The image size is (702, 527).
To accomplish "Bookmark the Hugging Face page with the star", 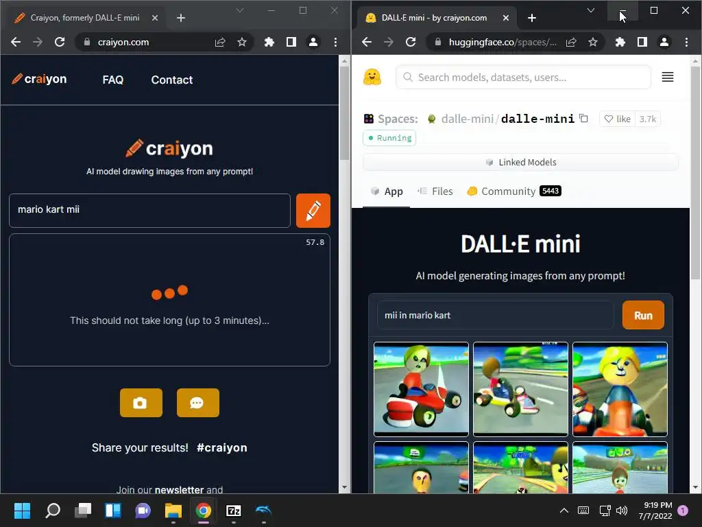I will 593,42.
